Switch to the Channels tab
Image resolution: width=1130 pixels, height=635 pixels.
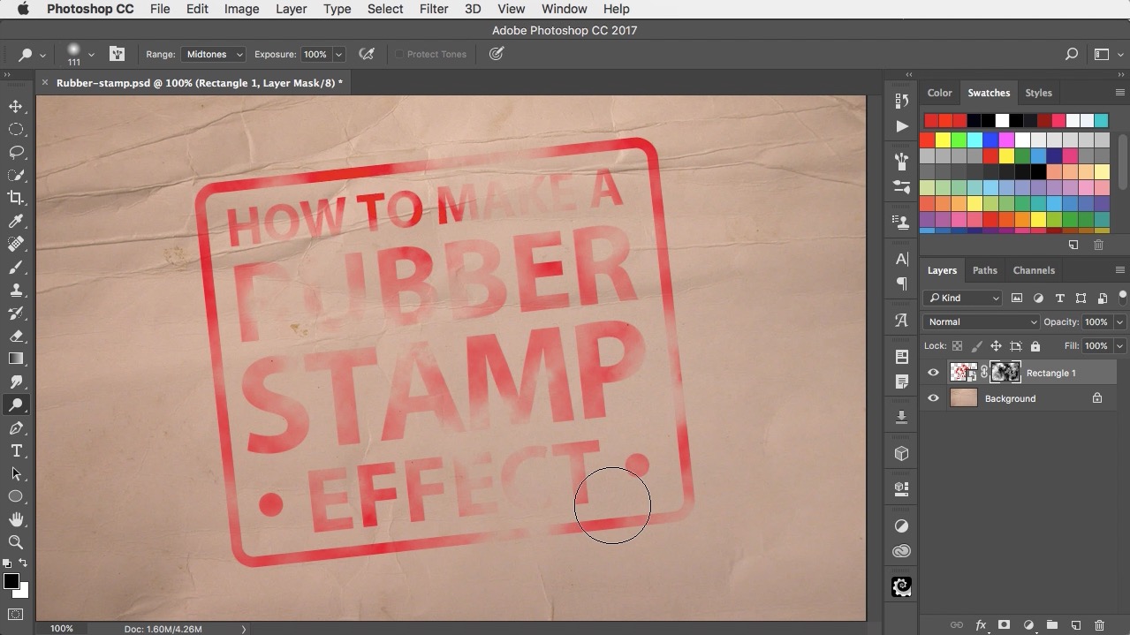(x=1034, y=270)
